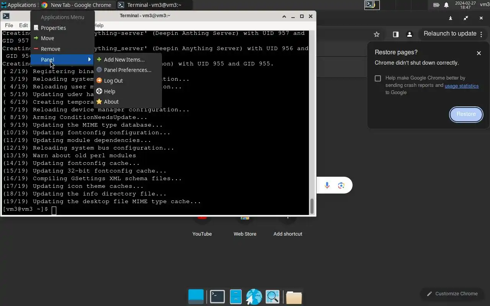Open the Terminal File menu
This screenshot has height=306, width=490.
click(x=9, y=25)
